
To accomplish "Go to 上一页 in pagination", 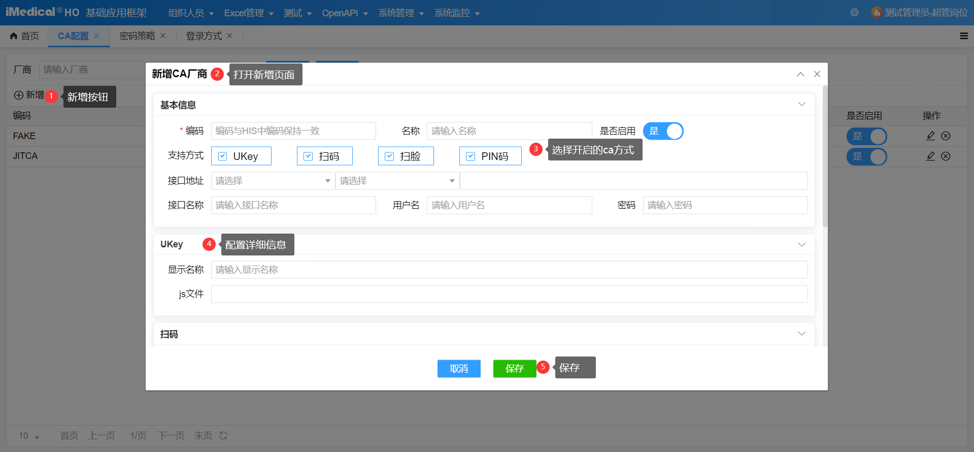I will pyautogui.click(x=102, y=436).
